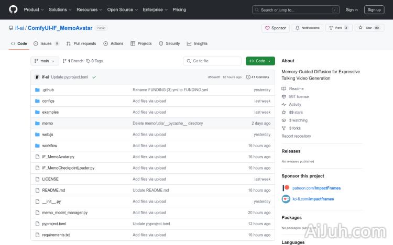This screenshot has height=245, width=393.
Task: Toggle Notifications for this repository
Action: coord(308,28)
